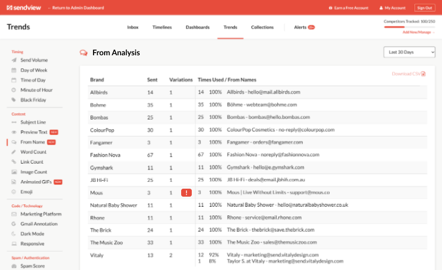Click the Animated GIFs icon
Image resolution: width=442 pixels, height=270 pixels.
pyautogui.click(x=14, y=182)
